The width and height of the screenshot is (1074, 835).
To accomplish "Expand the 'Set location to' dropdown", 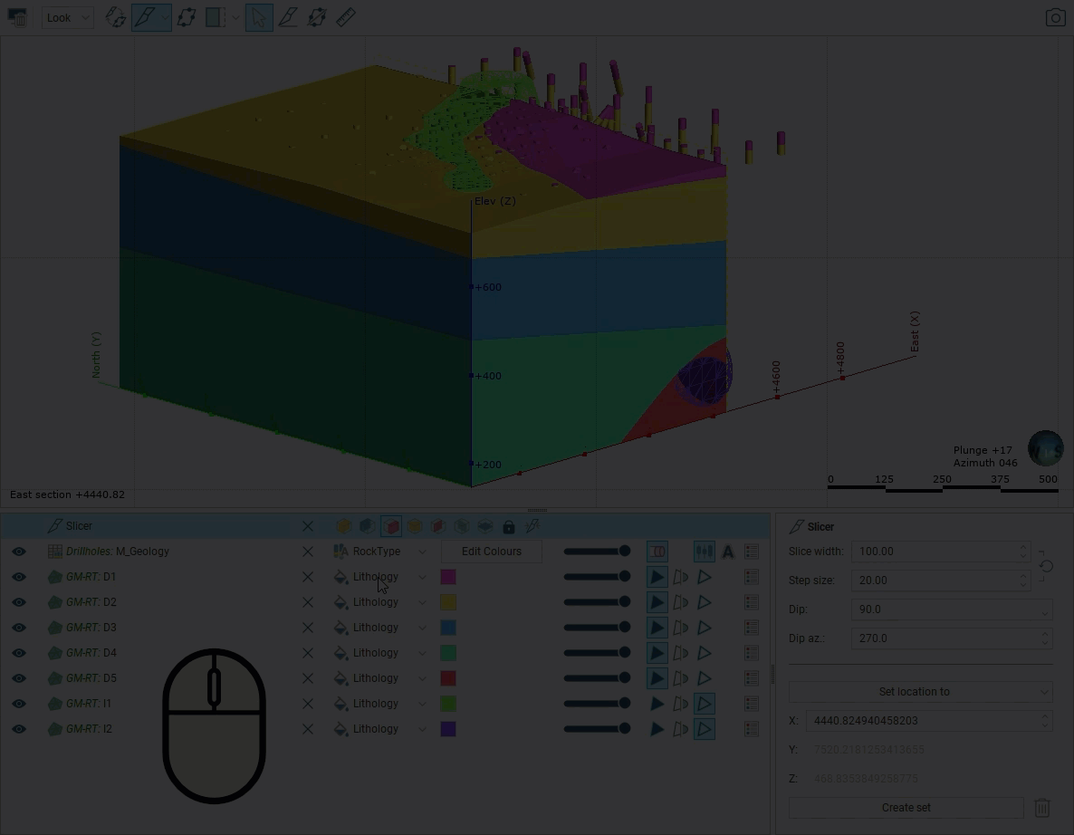I will [x=920, y=692].
